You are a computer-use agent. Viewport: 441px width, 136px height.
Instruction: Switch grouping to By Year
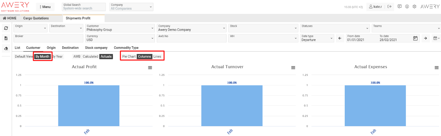57,57
